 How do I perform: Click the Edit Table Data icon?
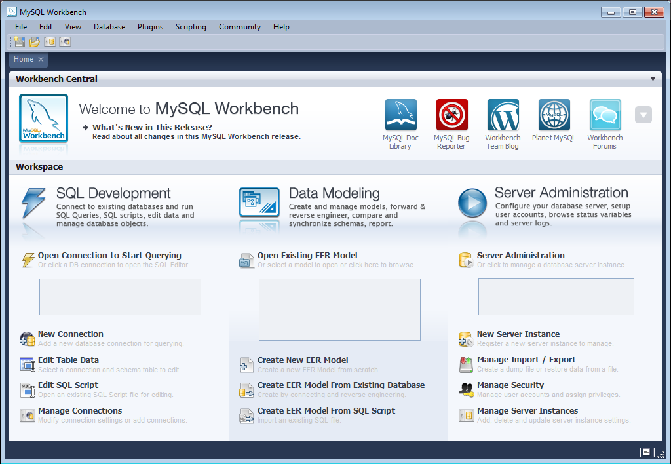tap(28, 364)
